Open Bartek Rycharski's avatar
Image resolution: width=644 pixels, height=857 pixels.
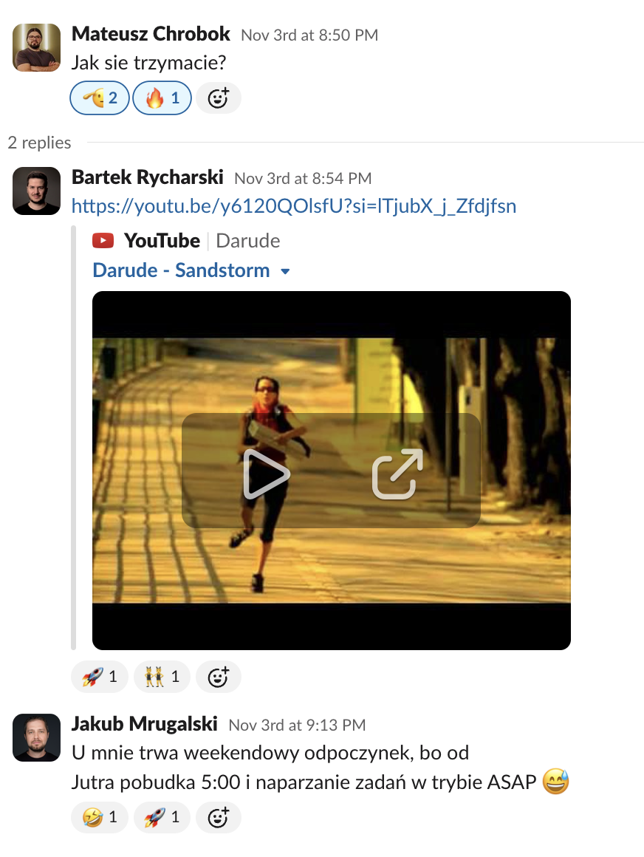click(37, 191)
